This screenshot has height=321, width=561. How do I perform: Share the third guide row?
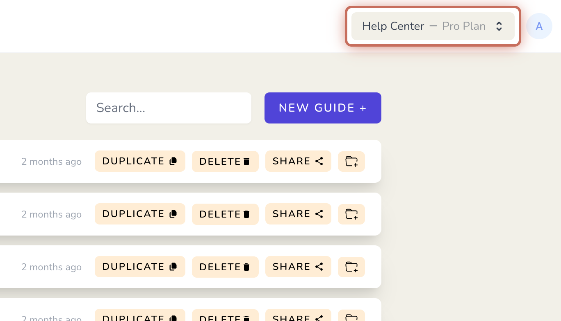point(298,267)
